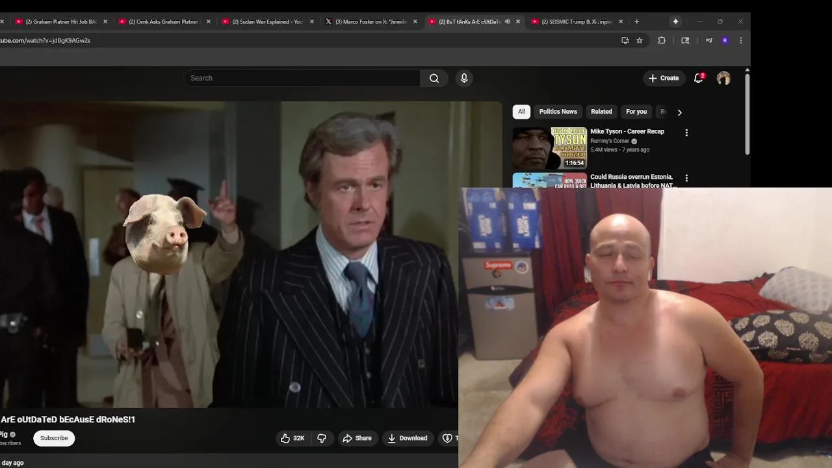Close the Marco Foster on X tab
This screenshot has width=832, height=468.
(x=415, y=21)
